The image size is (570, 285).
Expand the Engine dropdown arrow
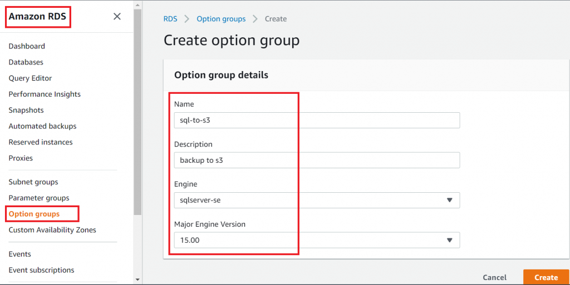(x=449, y=200)
